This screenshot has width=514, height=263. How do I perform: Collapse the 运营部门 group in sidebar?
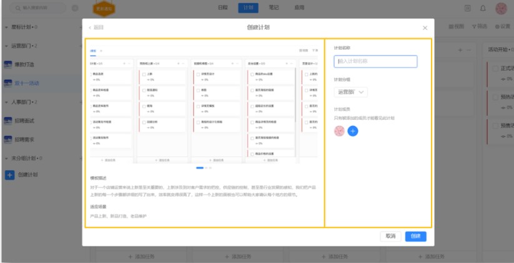pyautogui.click(x=6, y=46)
